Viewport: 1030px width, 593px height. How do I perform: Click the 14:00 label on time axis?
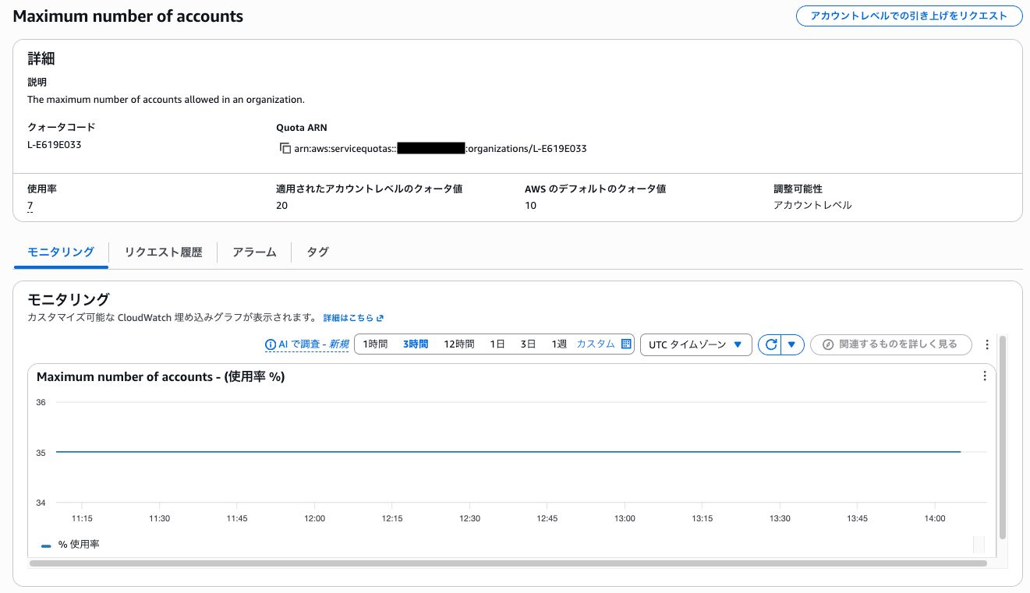935,518
